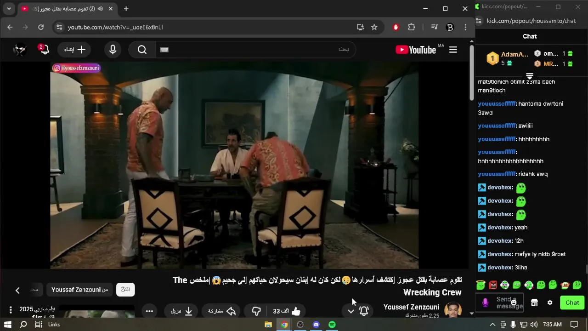Open options for suggested video 'فيلم مغربي 2025'

(11, 310)
